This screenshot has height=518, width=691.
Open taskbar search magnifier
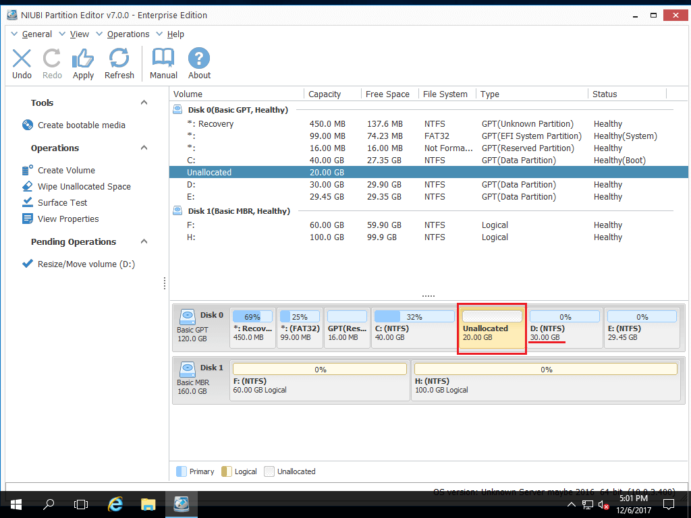click(x=49, y=504)
